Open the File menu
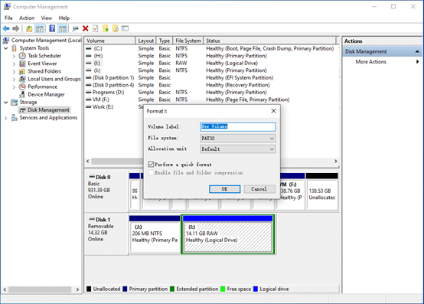 click(x=8, y=18)
